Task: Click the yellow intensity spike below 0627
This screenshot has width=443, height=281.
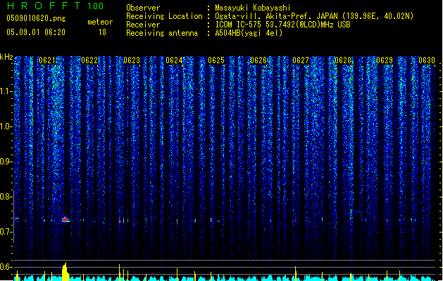Action: click(x=296, y=273)
